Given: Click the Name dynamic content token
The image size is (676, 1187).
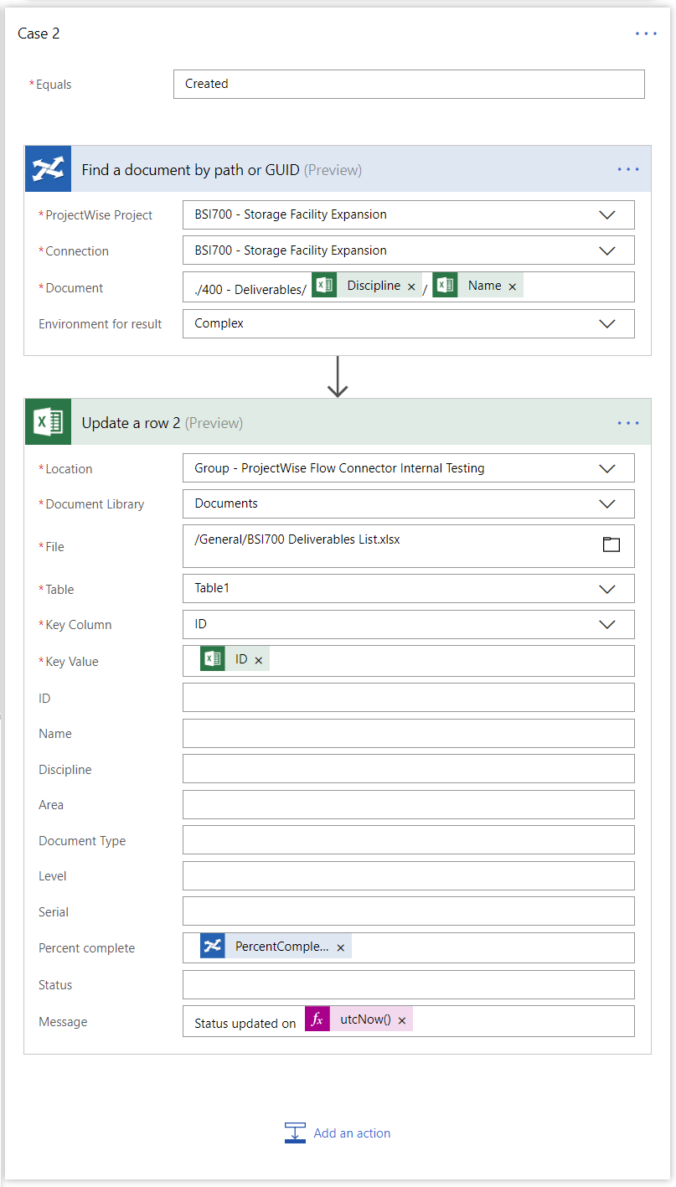Looking at the screenshot, I should 477,286.
